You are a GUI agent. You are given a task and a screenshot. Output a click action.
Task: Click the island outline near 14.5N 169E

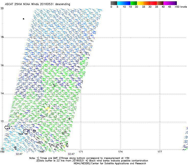[x=54, y=86]
